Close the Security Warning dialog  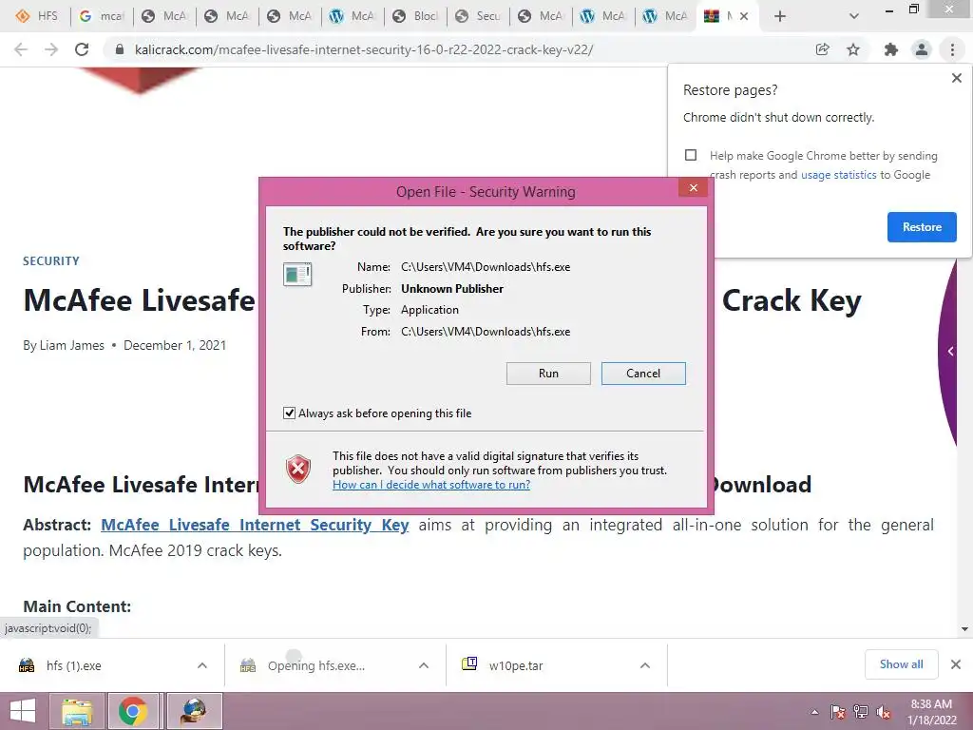click(x=693, y=188)
